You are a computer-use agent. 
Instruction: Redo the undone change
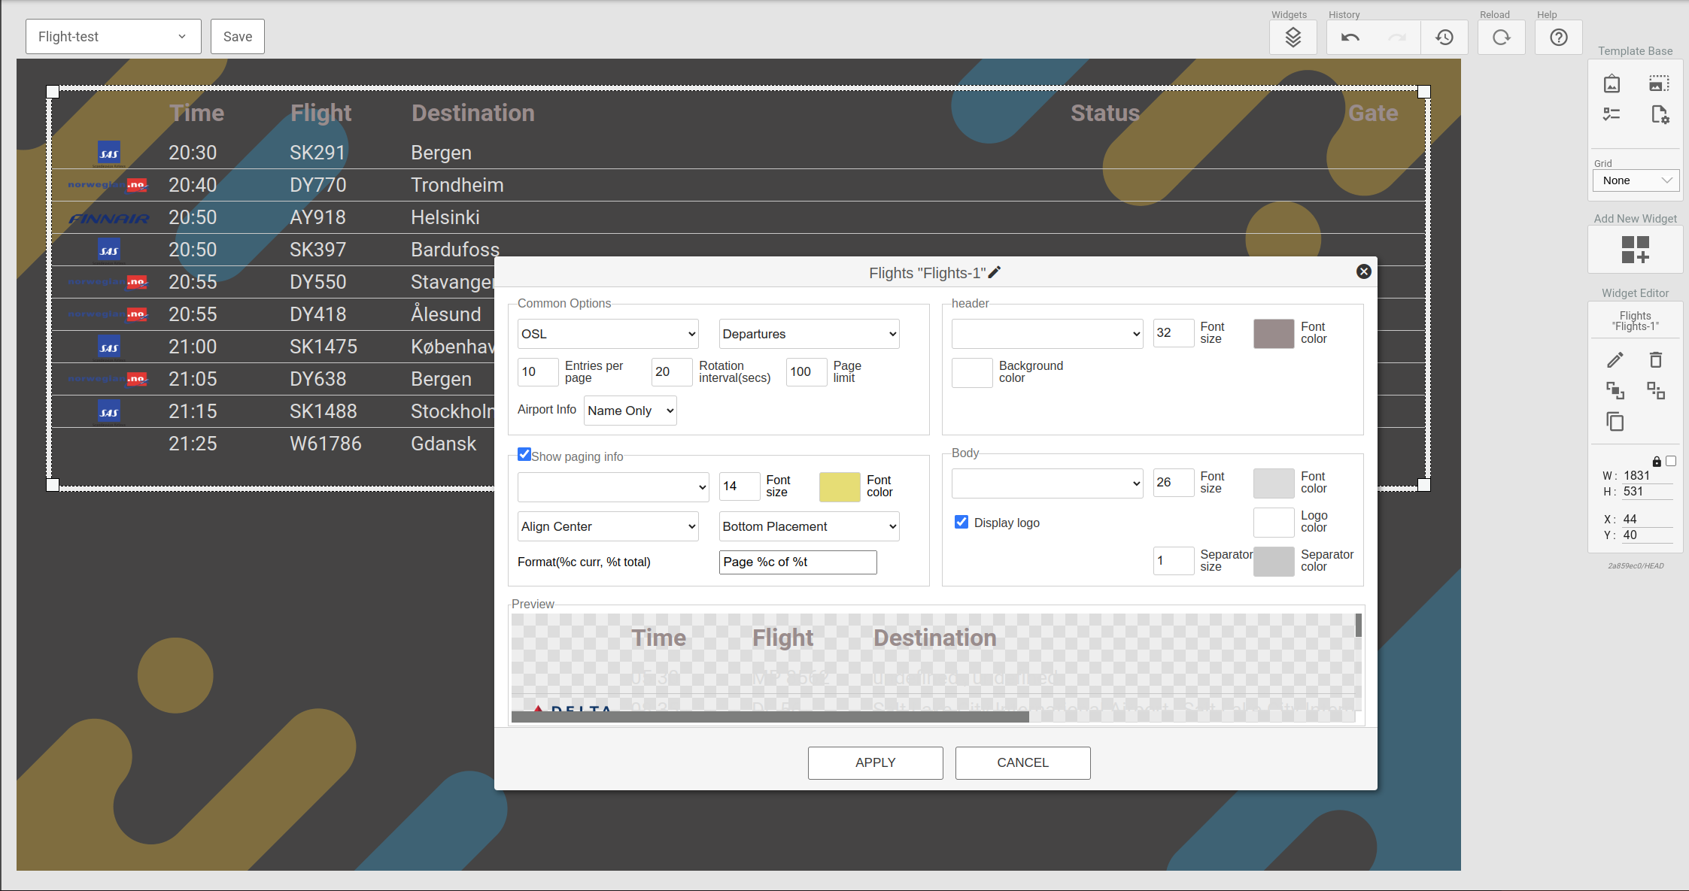click(x=1397, y=37)
